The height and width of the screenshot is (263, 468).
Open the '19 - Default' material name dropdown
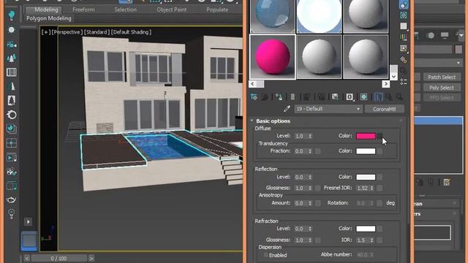328,109
